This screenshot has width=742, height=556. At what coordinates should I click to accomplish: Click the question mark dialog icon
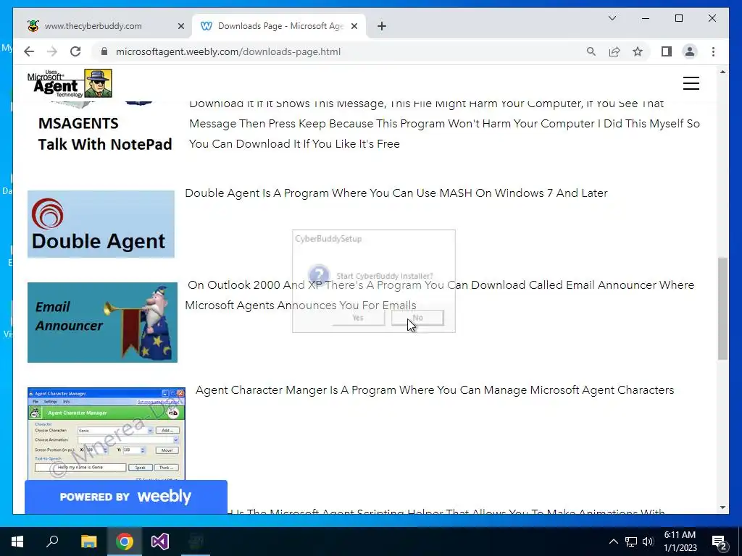(319, 274)
